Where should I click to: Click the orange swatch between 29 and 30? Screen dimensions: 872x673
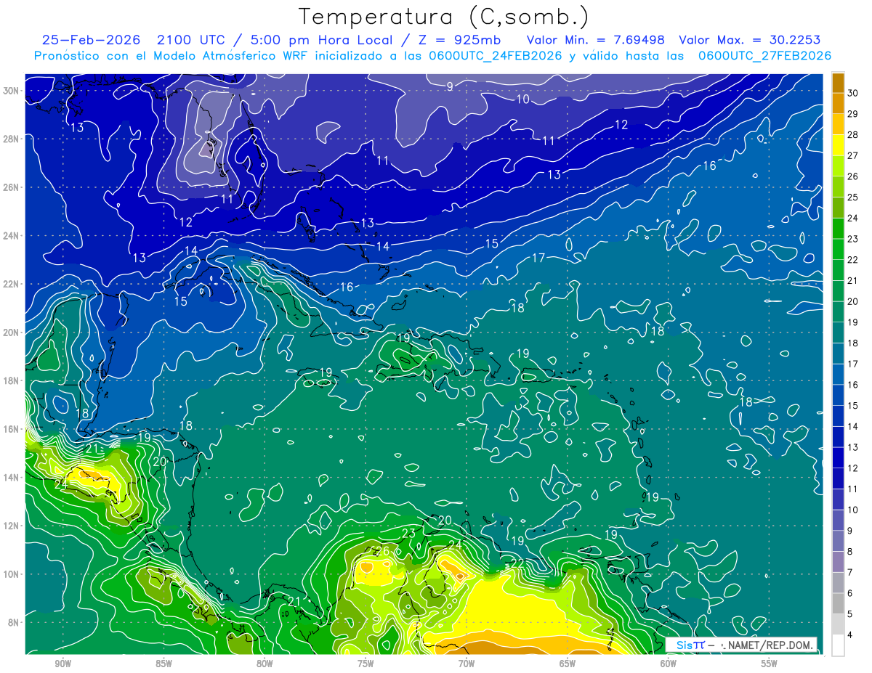[x=838, y=104]
